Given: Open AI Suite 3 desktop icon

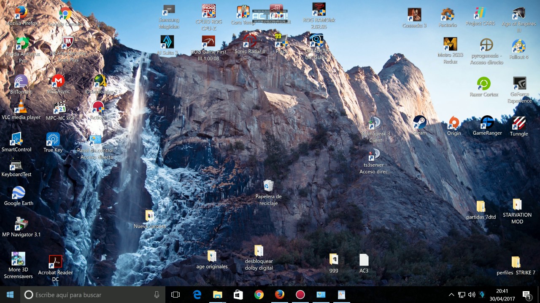Looking at the screenshot, I should click(x=167, y=45).
